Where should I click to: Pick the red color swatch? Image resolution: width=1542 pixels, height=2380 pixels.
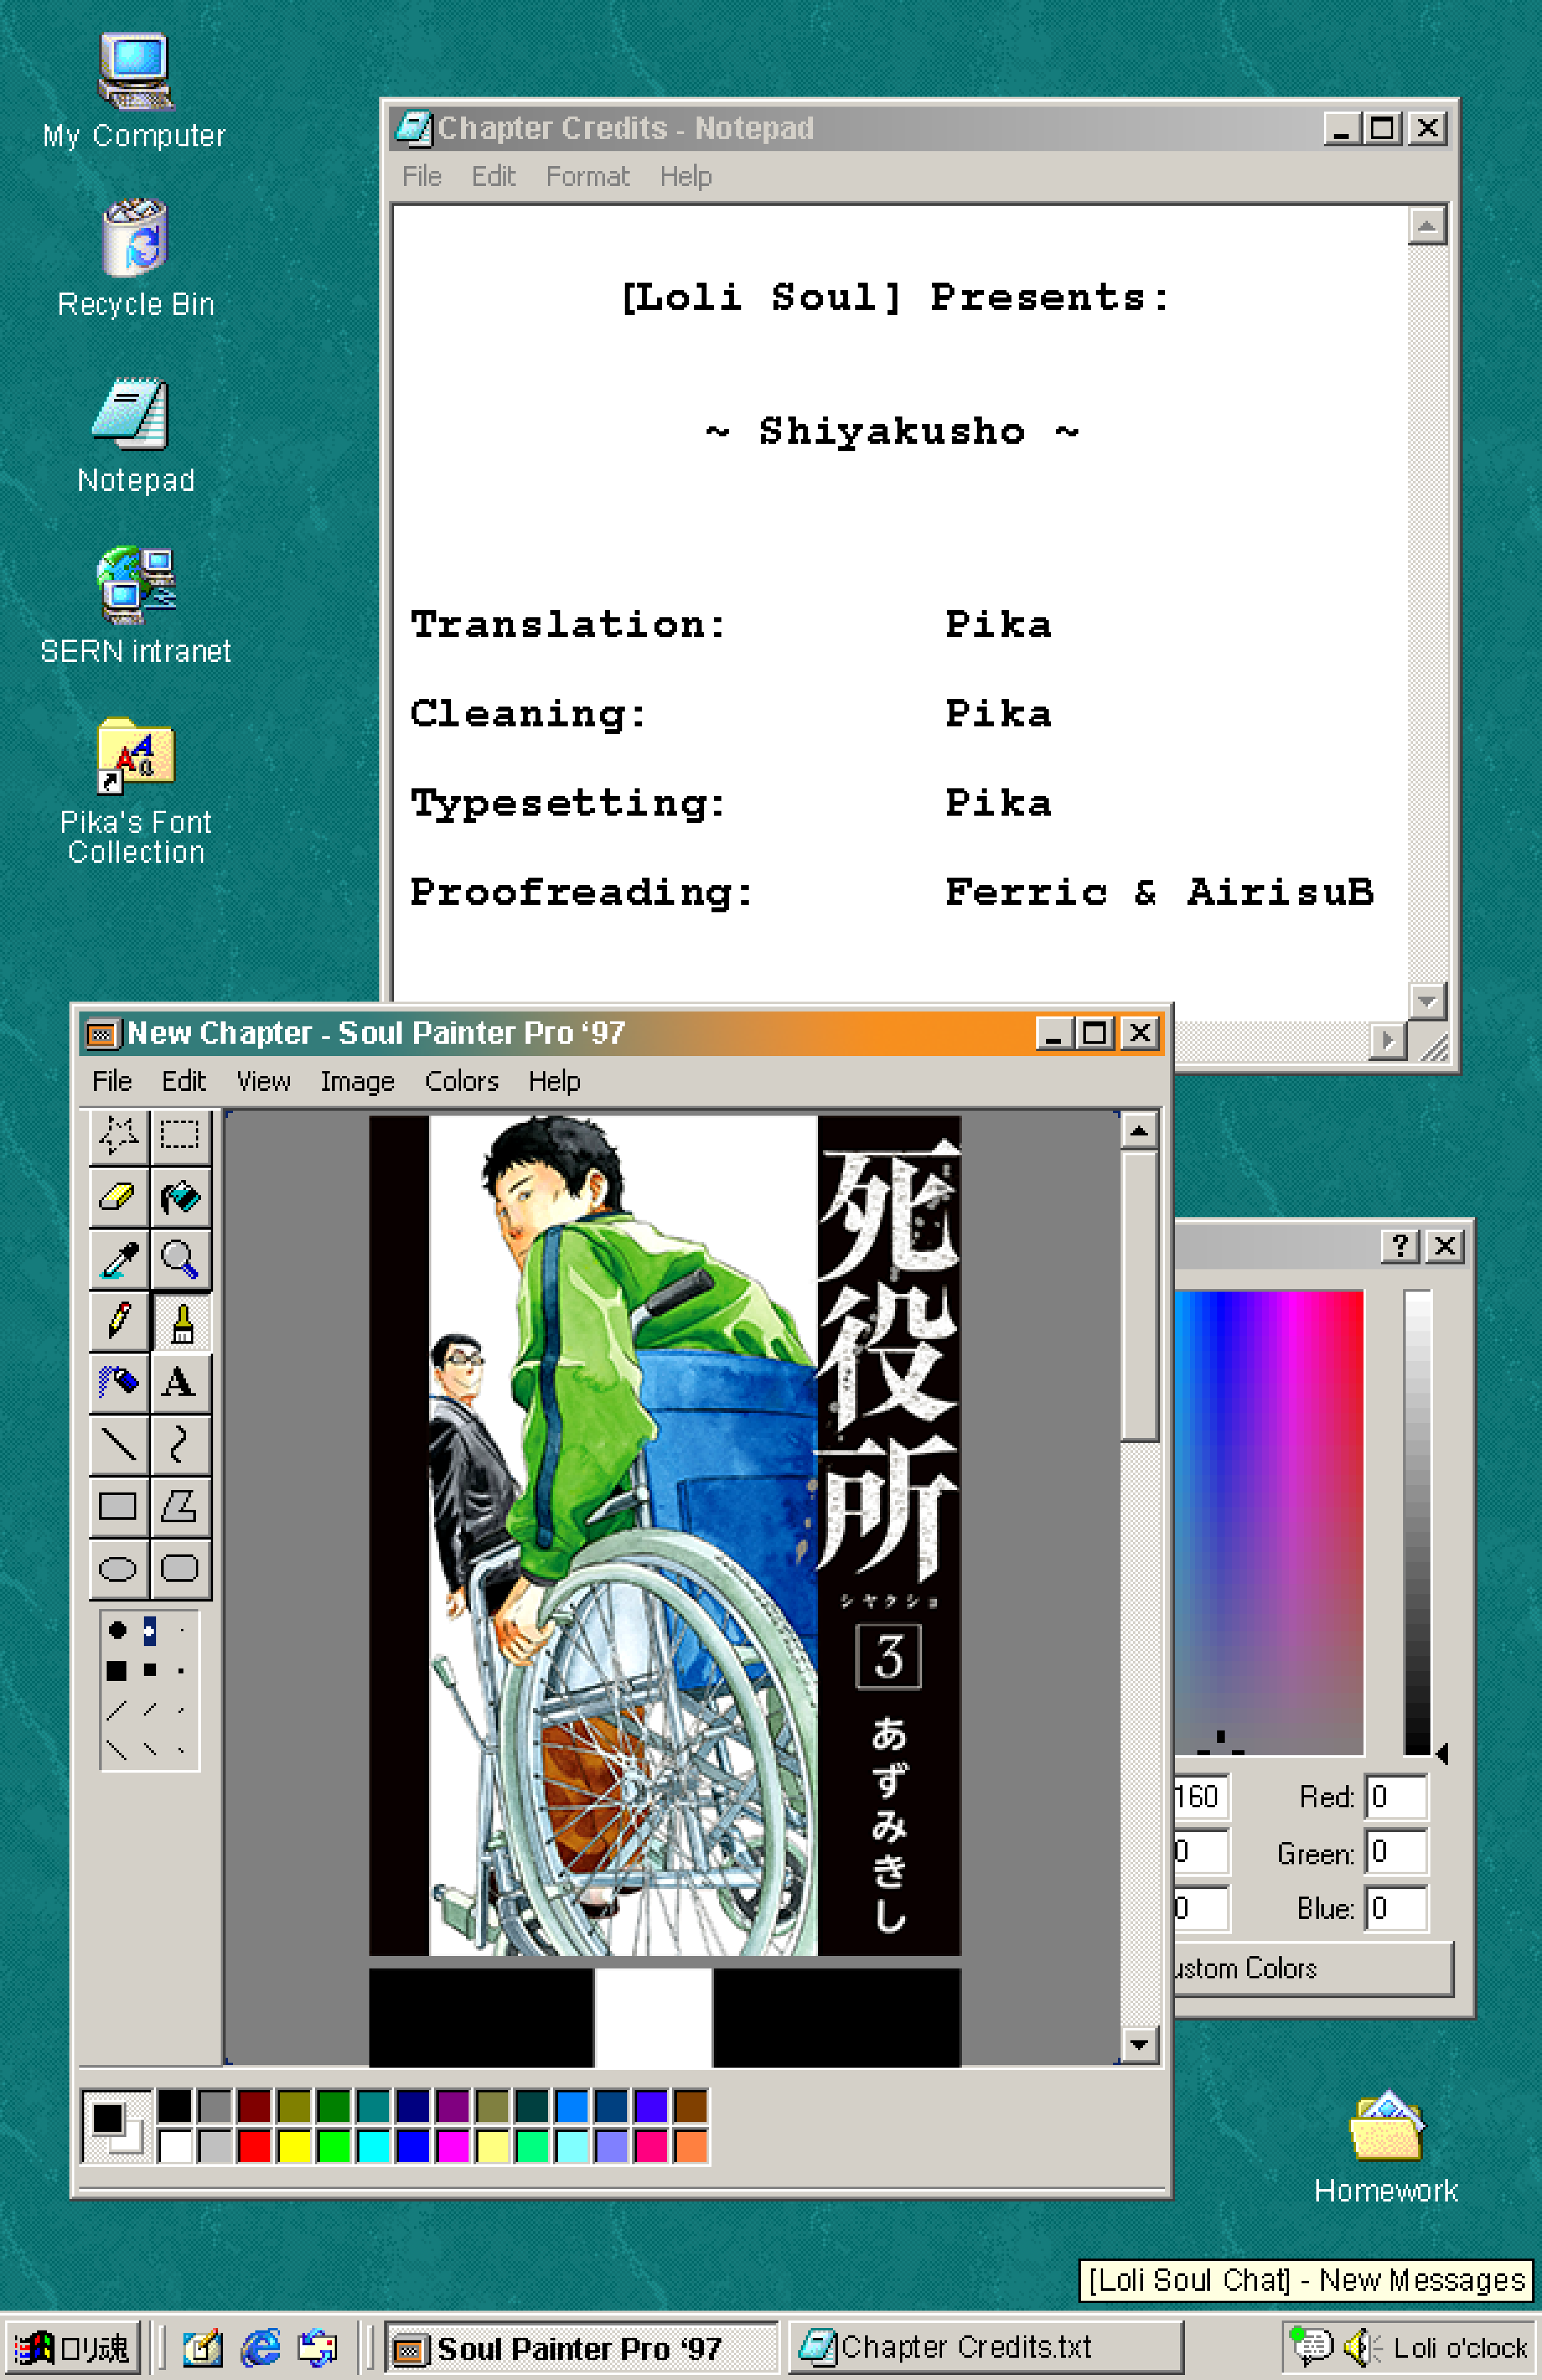point(254,2146)
